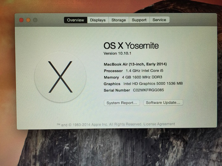This screenshot has height=166, width=222.
Task: Click the Serial Number label
Action: pos(117,90)
